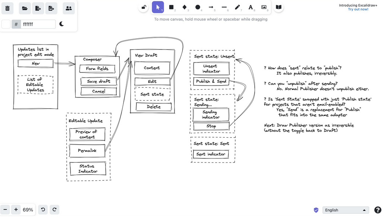Image resolution: width=387 pixels, height=219 pixels.
Task: Select the Rectangle tool
Action: pyautogui.click(x=171, y=7)
